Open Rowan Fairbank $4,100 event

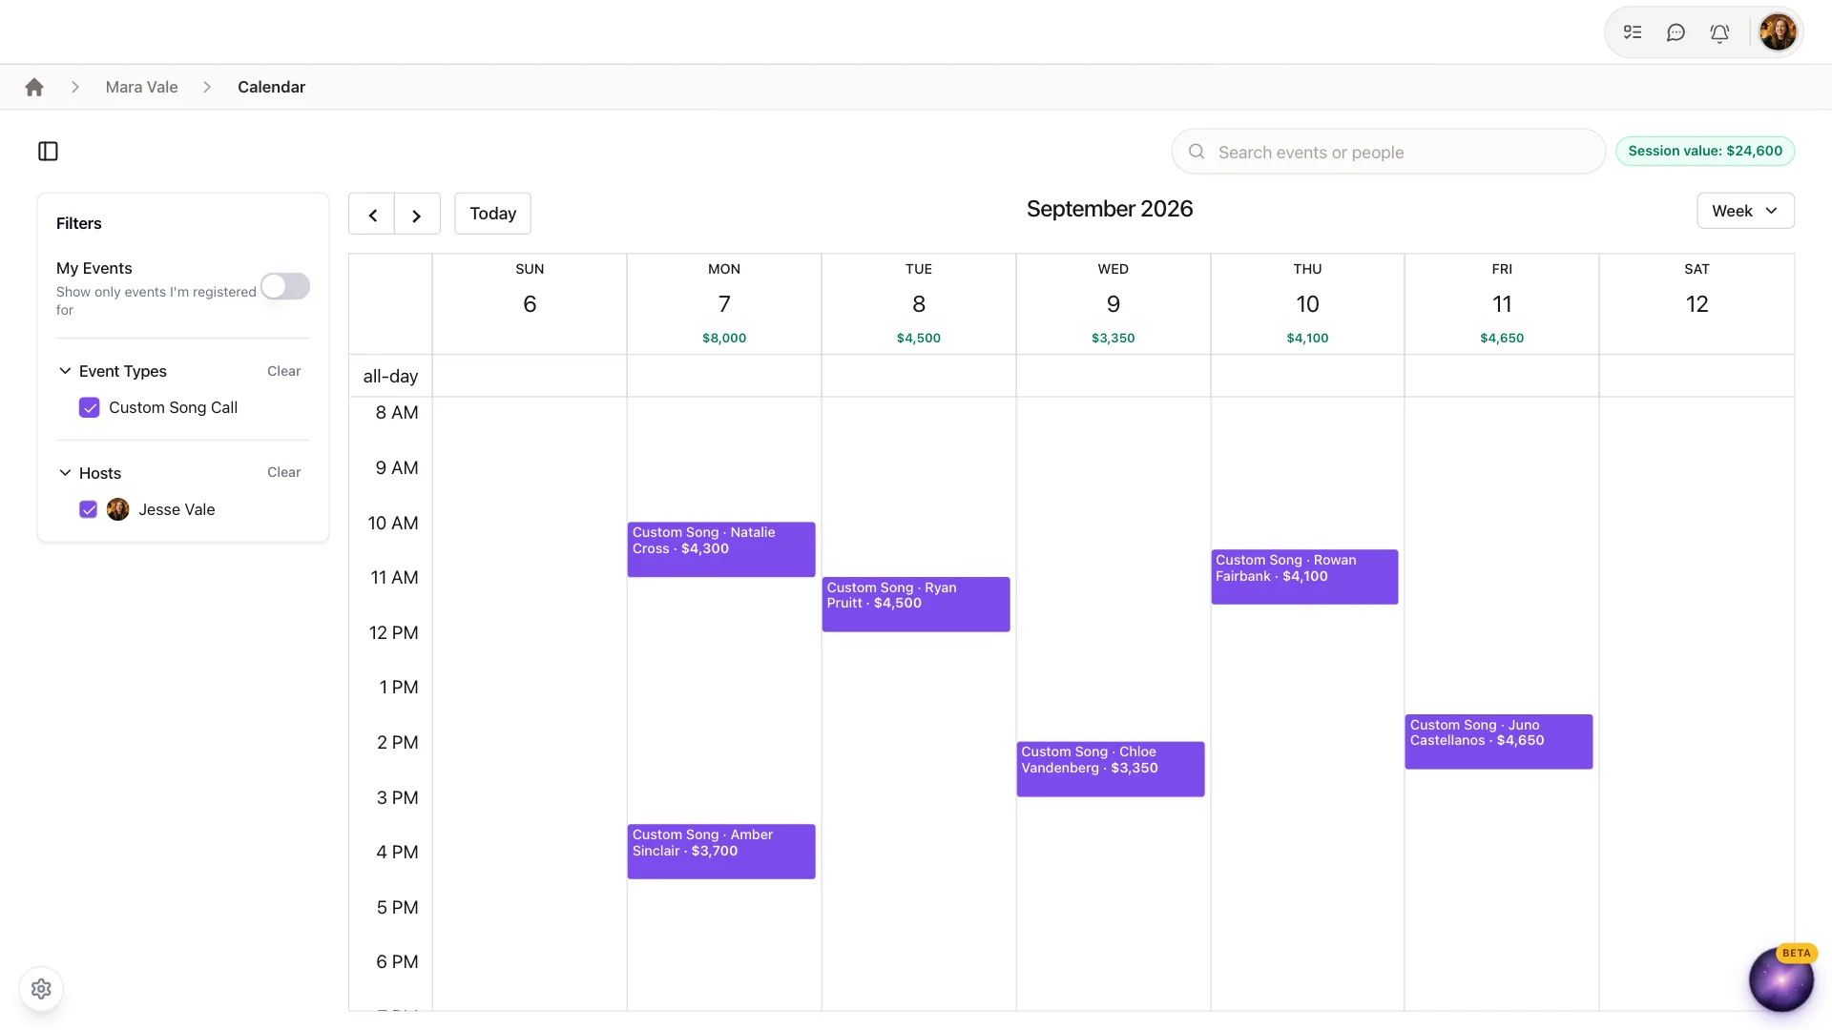(x=1304, y=577)
